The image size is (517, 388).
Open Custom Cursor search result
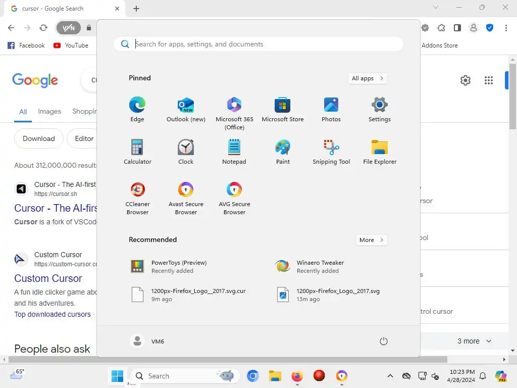48,278
